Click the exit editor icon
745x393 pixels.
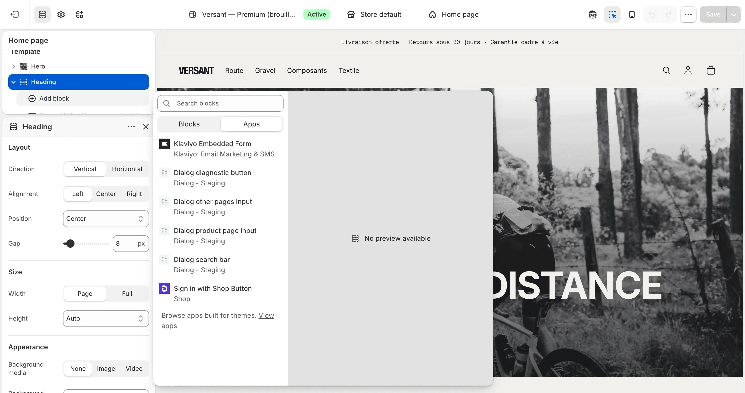tap(14, 14)
